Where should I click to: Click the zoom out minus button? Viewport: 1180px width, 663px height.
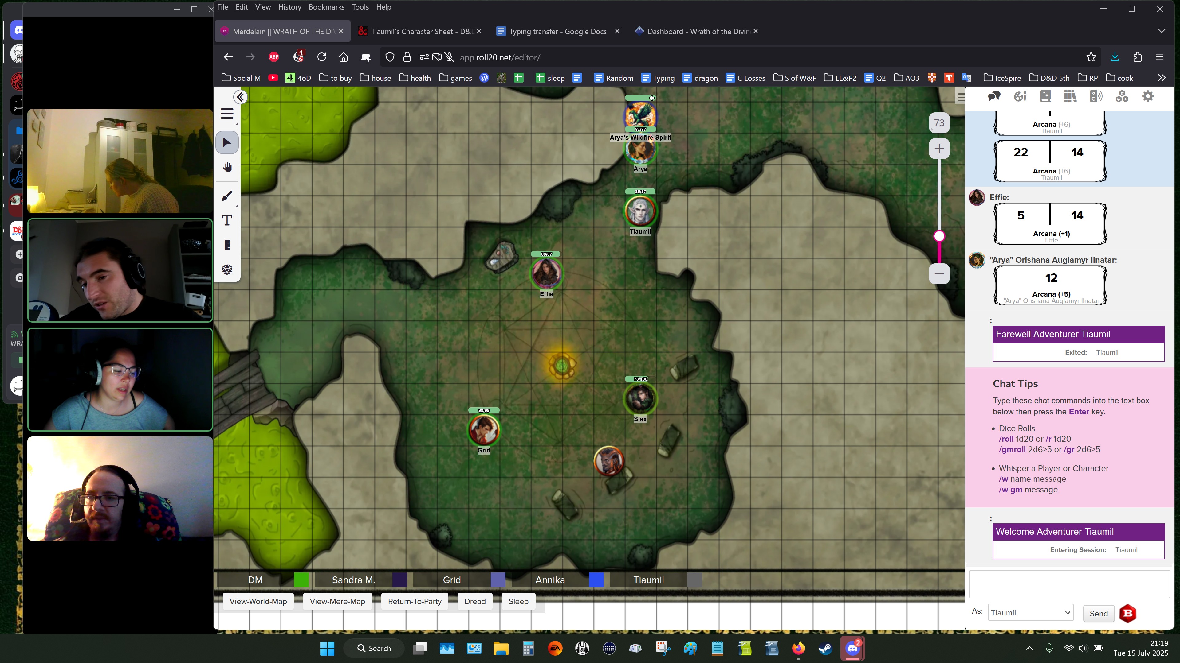click(939, 274)
